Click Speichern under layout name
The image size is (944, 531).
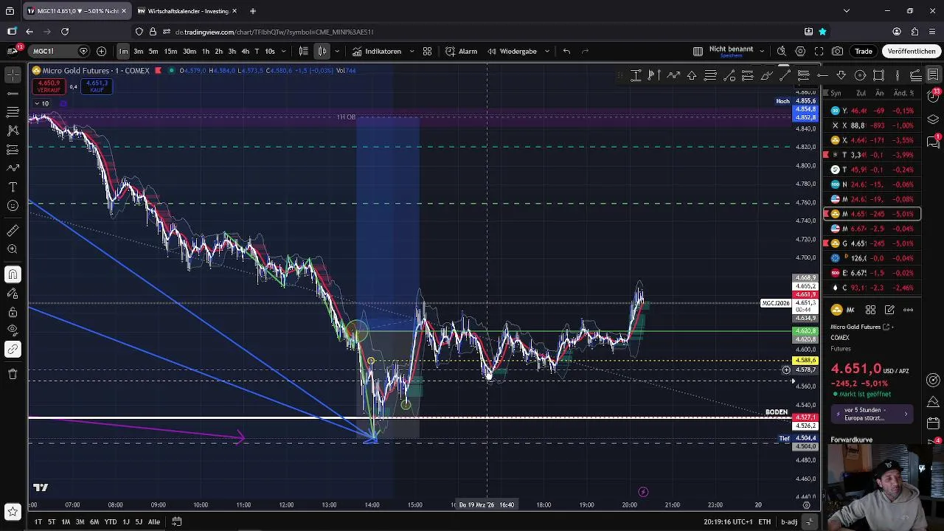731,56
